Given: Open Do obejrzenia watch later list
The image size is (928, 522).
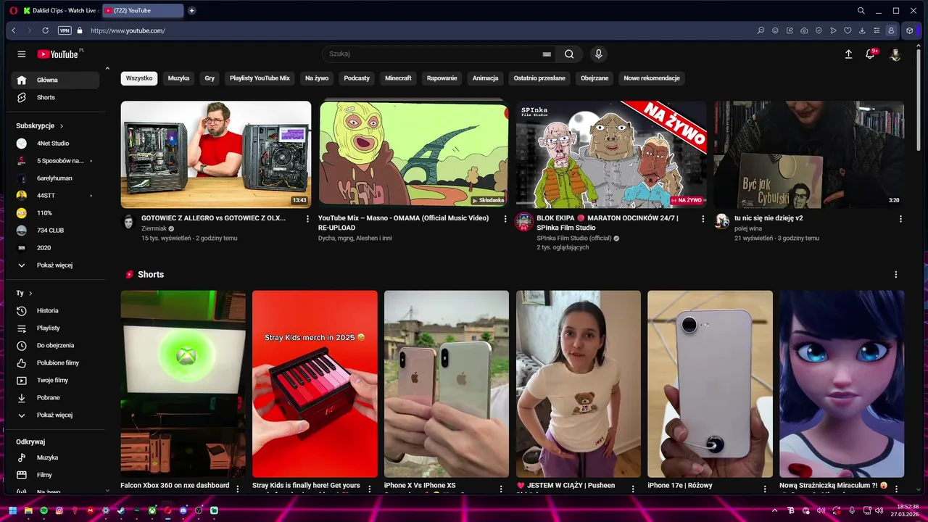Looking at the screenshot, I should pyautogui.click(x=55, y=345).
